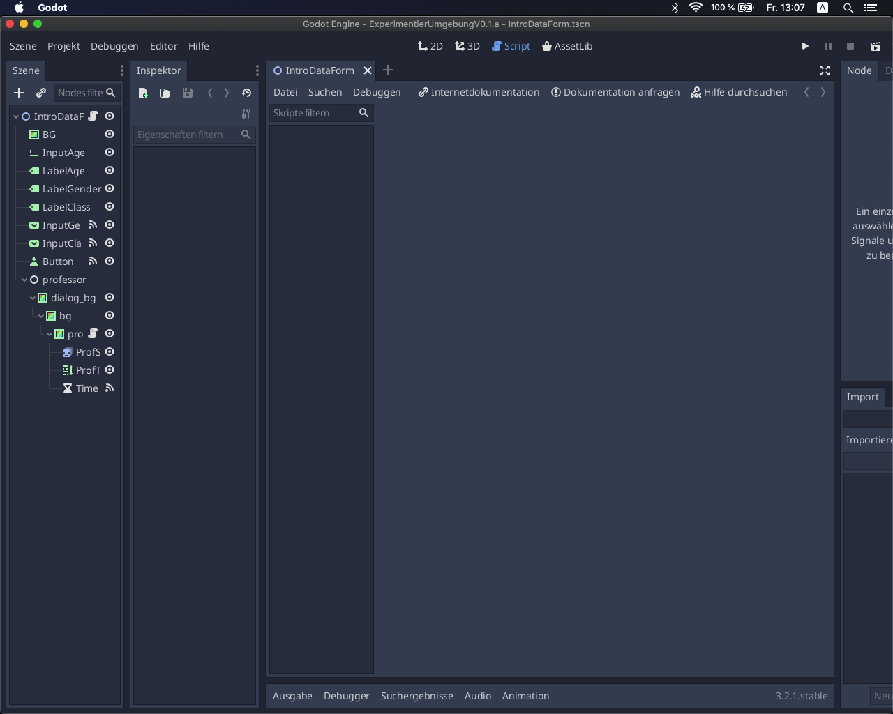Open the Debuggen menu in the menu bar
This screenshot has width=893, height=714.
[114, 46]
